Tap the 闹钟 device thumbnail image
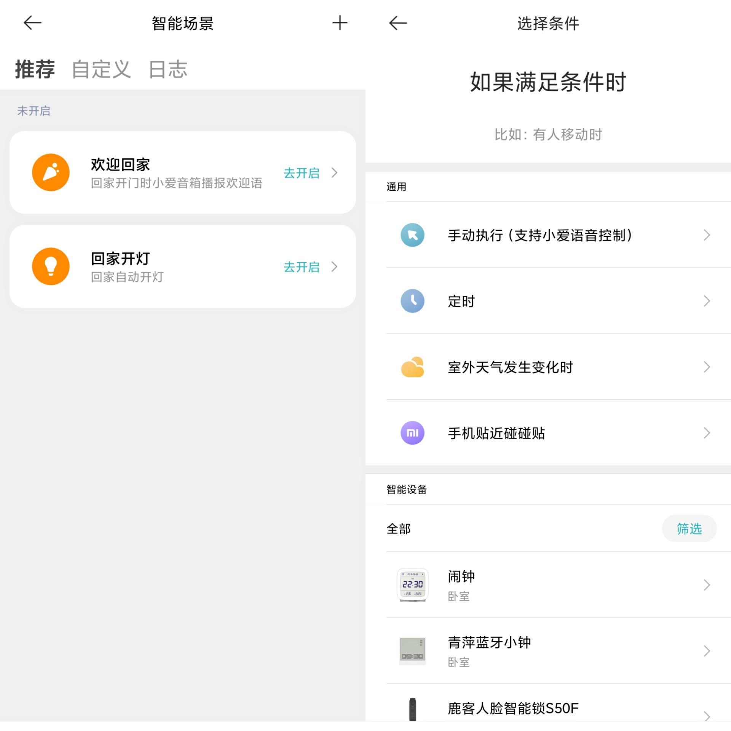The image size is (731, 731). pos(412,585)
